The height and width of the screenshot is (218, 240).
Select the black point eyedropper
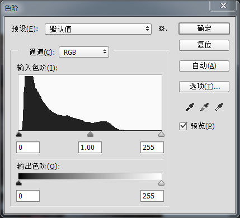(190, 107)
